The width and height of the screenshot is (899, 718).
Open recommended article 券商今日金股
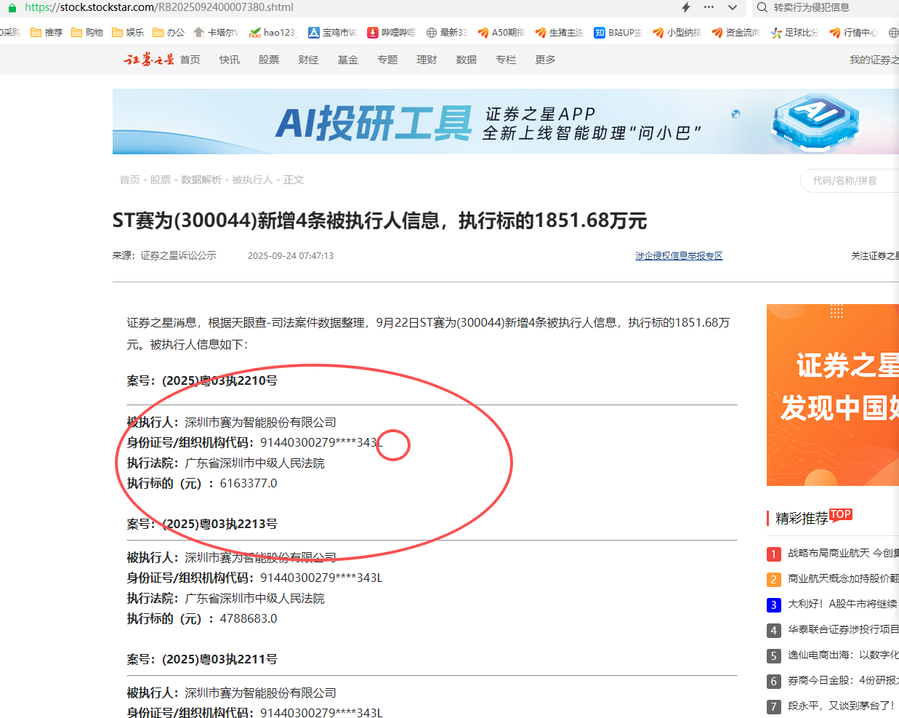click(843, 681)
